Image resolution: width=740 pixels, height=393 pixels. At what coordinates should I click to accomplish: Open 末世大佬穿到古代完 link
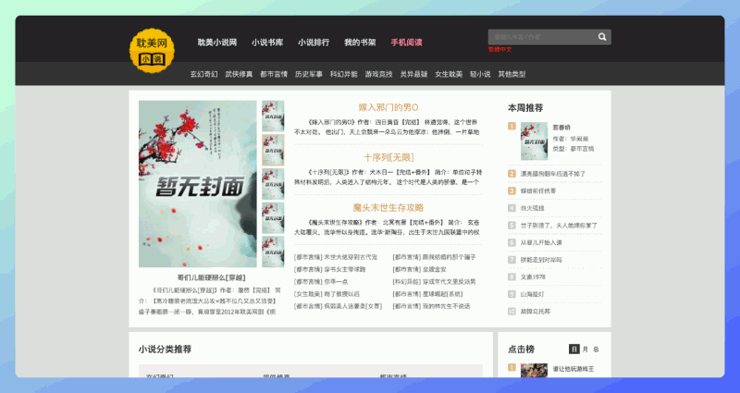[351, 257]
